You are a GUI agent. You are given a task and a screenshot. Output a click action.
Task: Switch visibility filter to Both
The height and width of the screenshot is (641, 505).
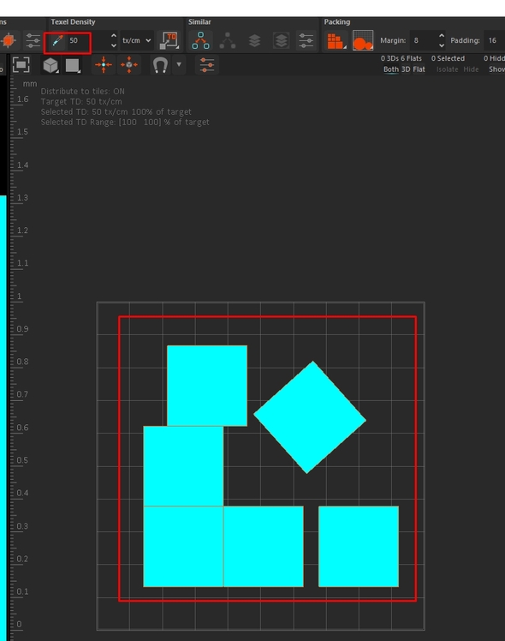tap(390, 69)
